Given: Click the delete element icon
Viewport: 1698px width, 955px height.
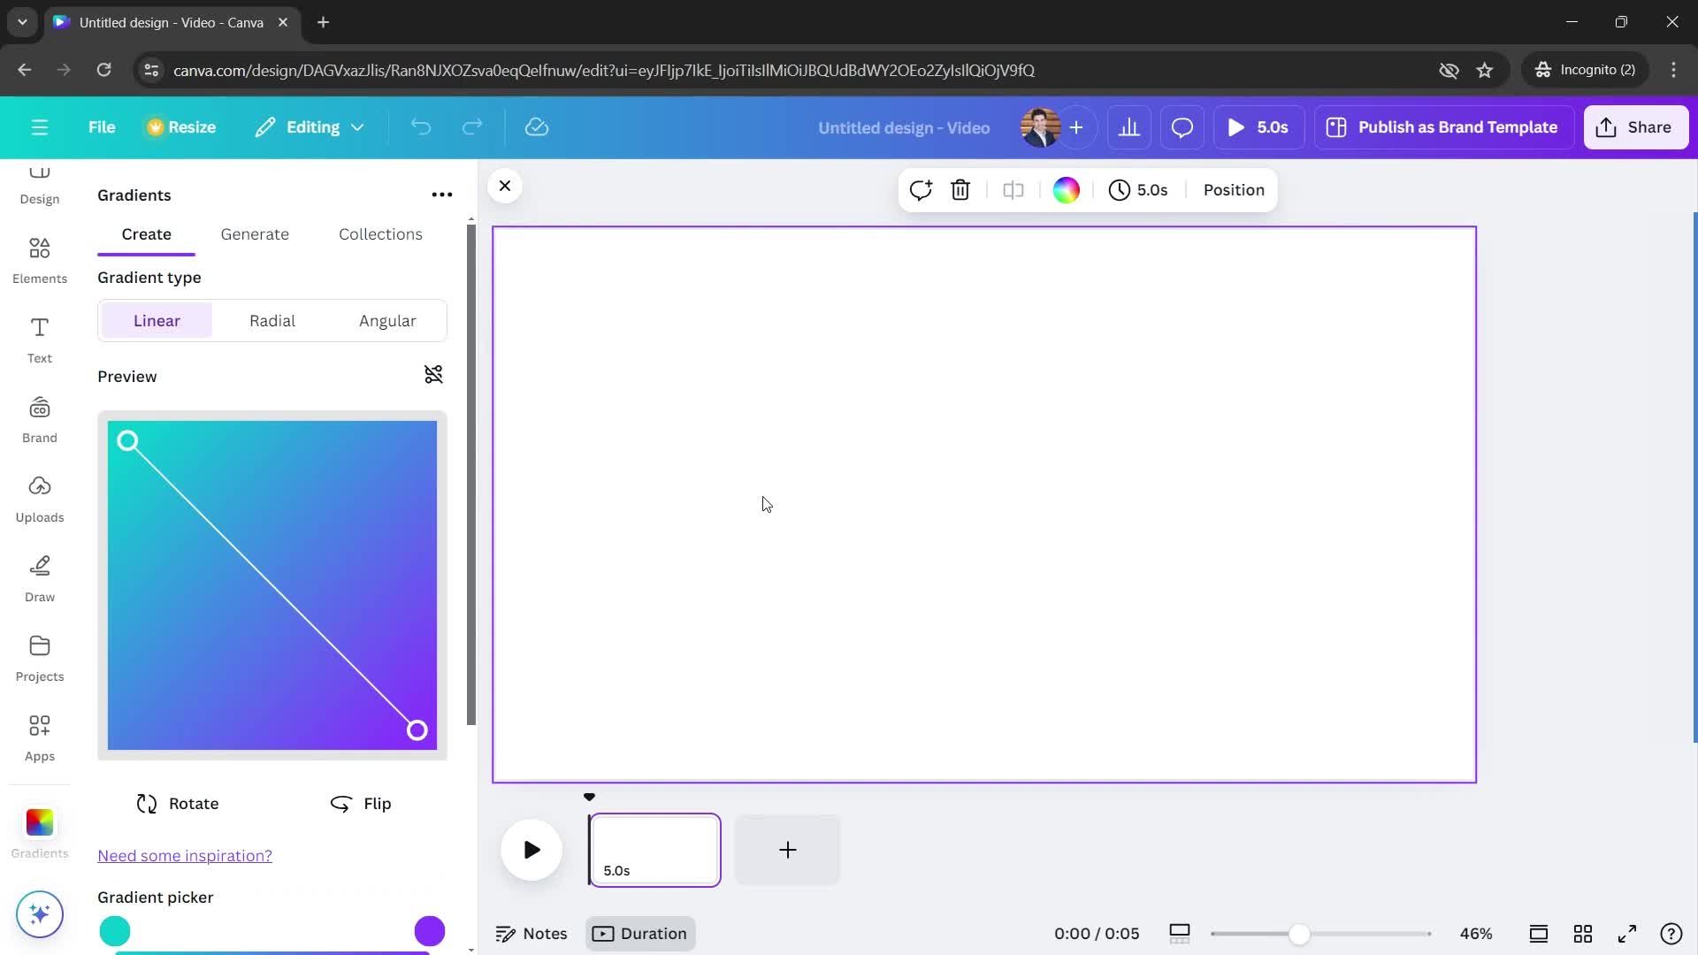Looking at the screenshot, I should click(962, 189).
